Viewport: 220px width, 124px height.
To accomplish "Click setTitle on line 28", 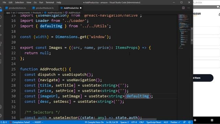I will tap(64, 85).
